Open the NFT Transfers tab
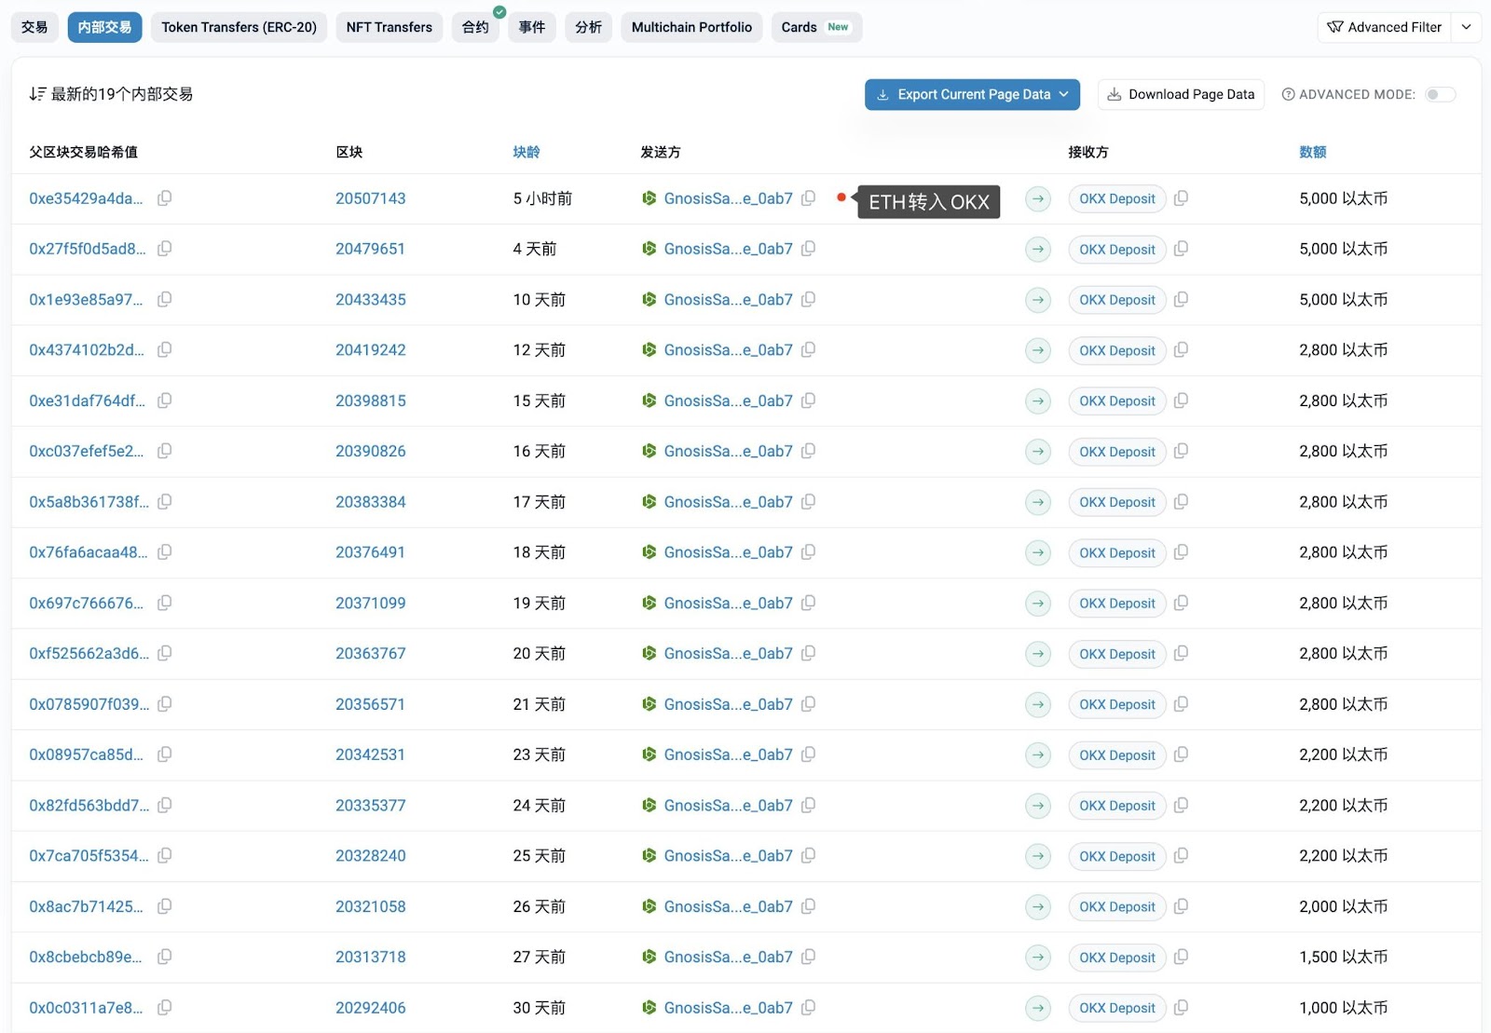Screen dimensions: 1491x1033 [390, 27]
